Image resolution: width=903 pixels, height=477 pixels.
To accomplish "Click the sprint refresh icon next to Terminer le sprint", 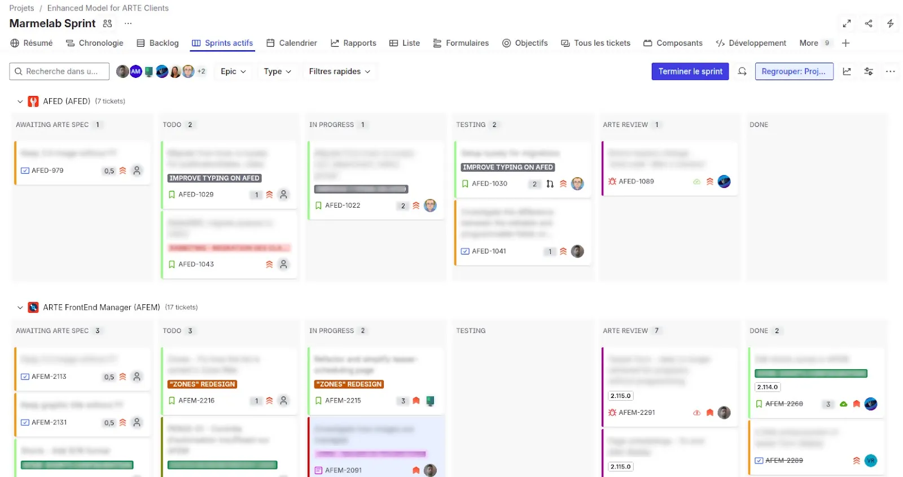I will pyautogui.click(x=742, y=71).
